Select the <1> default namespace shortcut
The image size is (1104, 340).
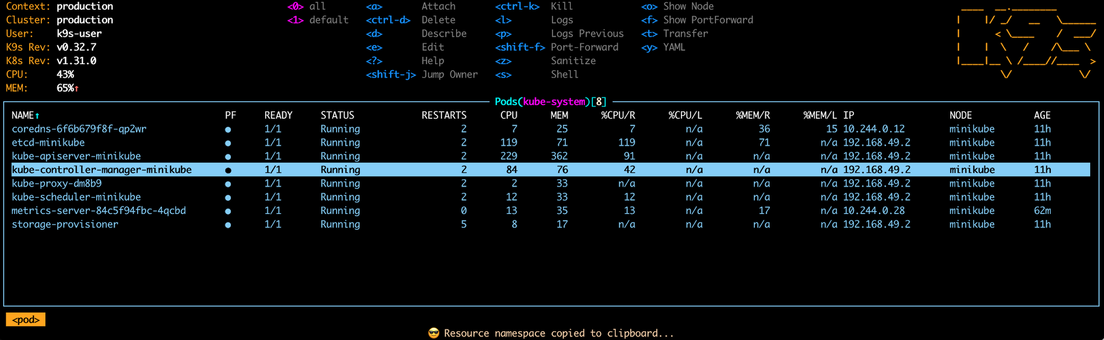point(318,20)
